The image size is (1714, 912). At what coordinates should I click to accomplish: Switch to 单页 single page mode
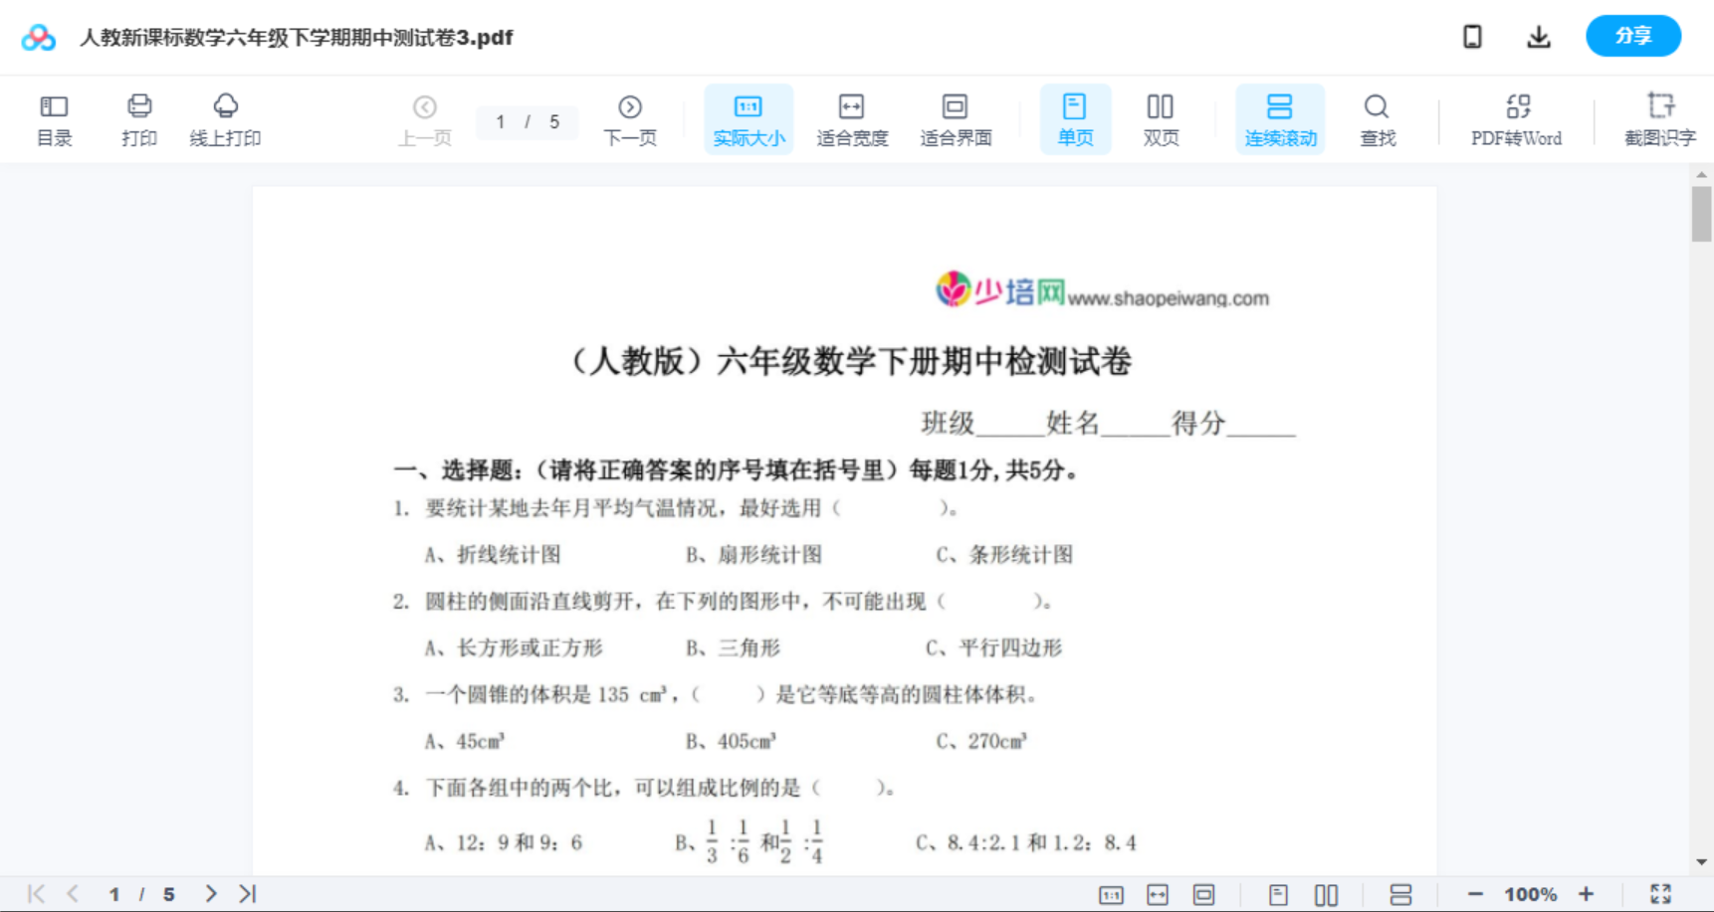1075,118
